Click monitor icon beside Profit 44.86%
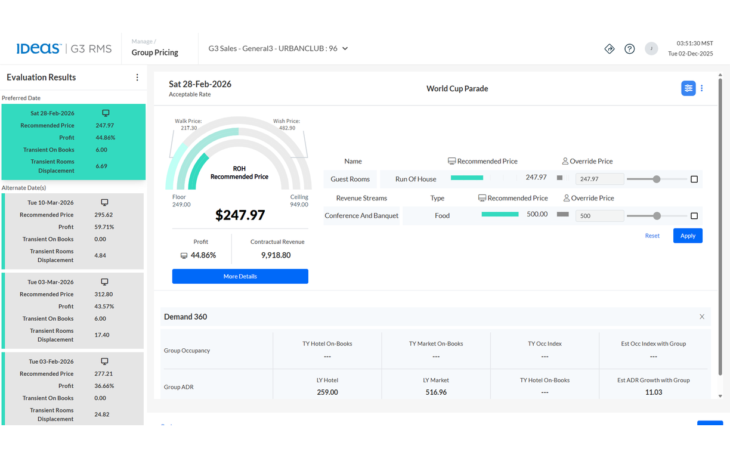Screen dimensions: 730x458 coord(184,255)
